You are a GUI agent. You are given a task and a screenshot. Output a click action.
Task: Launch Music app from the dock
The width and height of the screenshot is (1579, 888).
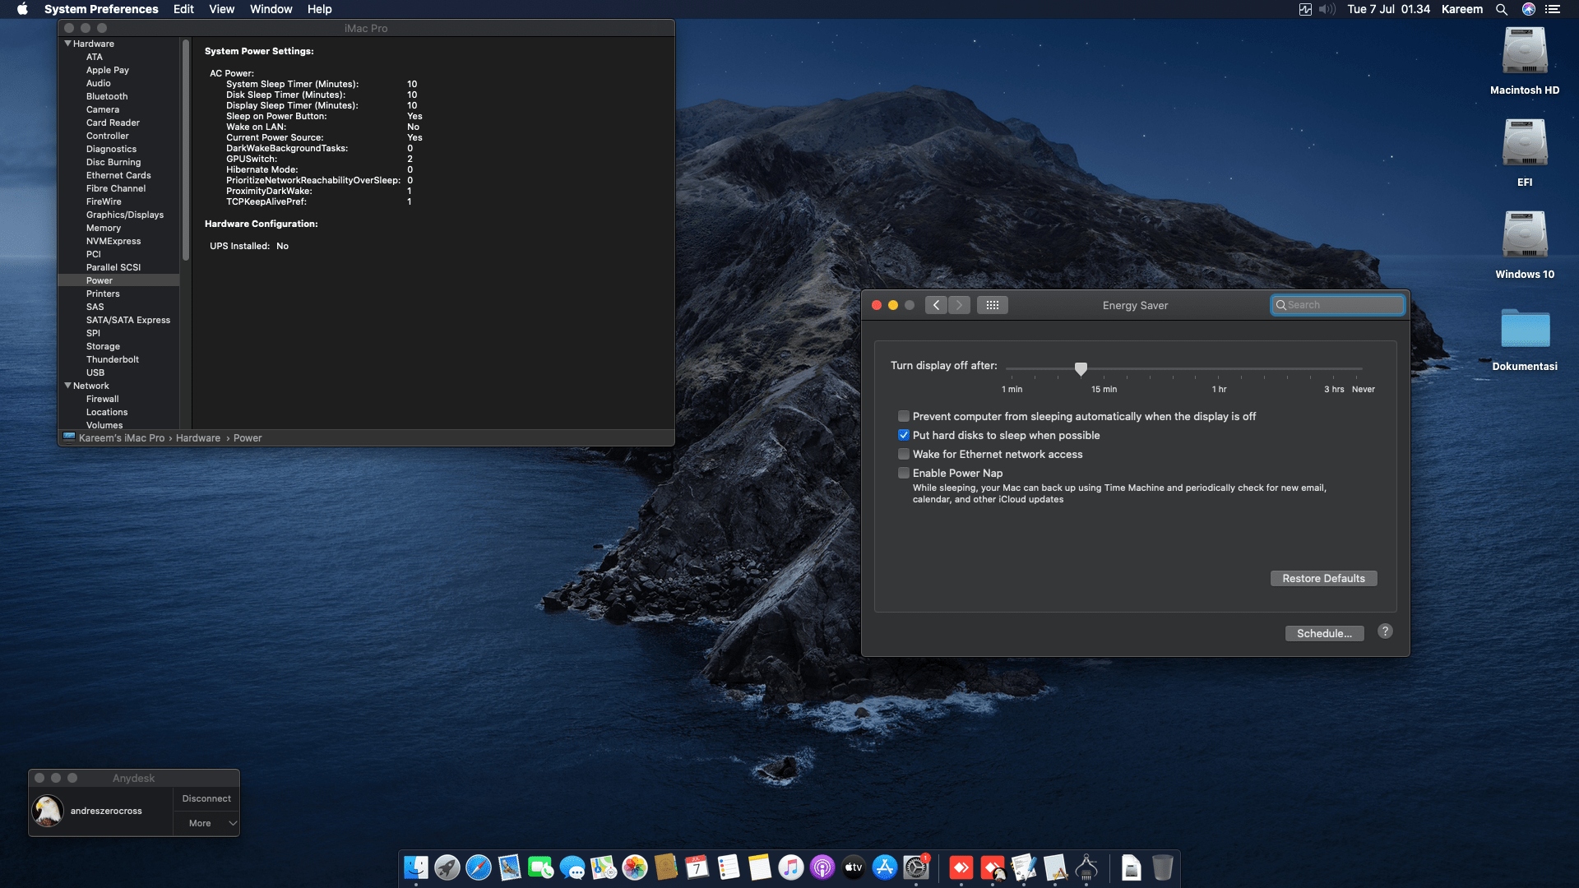pos(790,867)
